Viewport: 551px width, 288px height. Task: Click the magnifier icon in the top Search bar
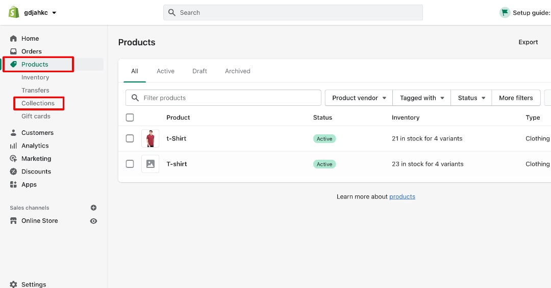[x=172, y=13]
